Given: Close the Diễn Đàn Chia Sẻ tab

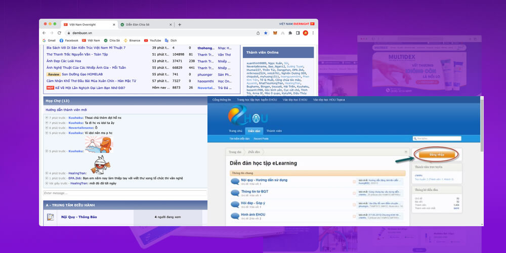Looking at the screenshot, I should click(171, 24).
